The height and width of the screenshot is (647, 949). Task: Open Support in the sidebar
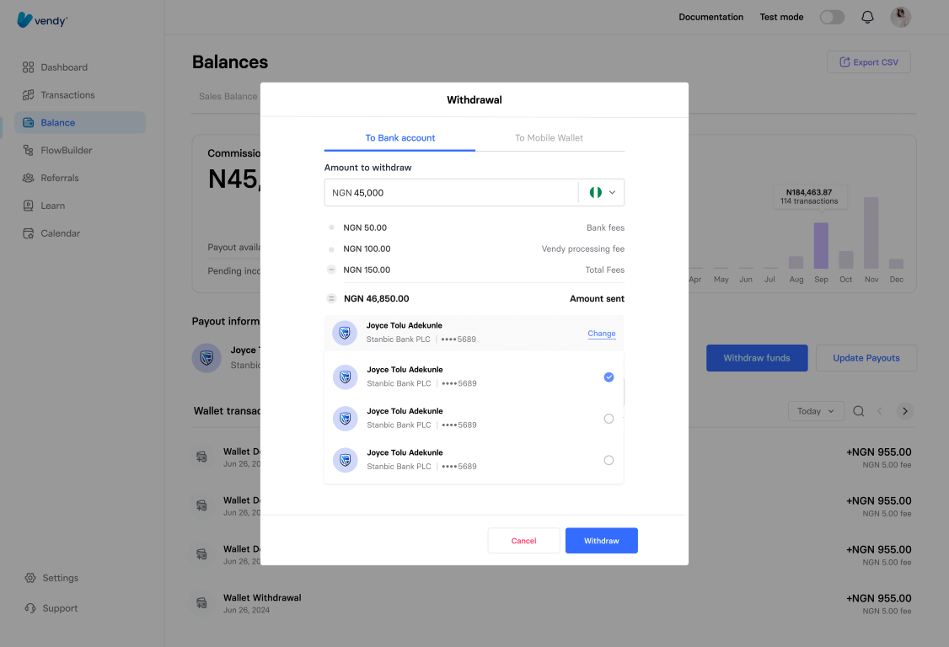point(51,608)
